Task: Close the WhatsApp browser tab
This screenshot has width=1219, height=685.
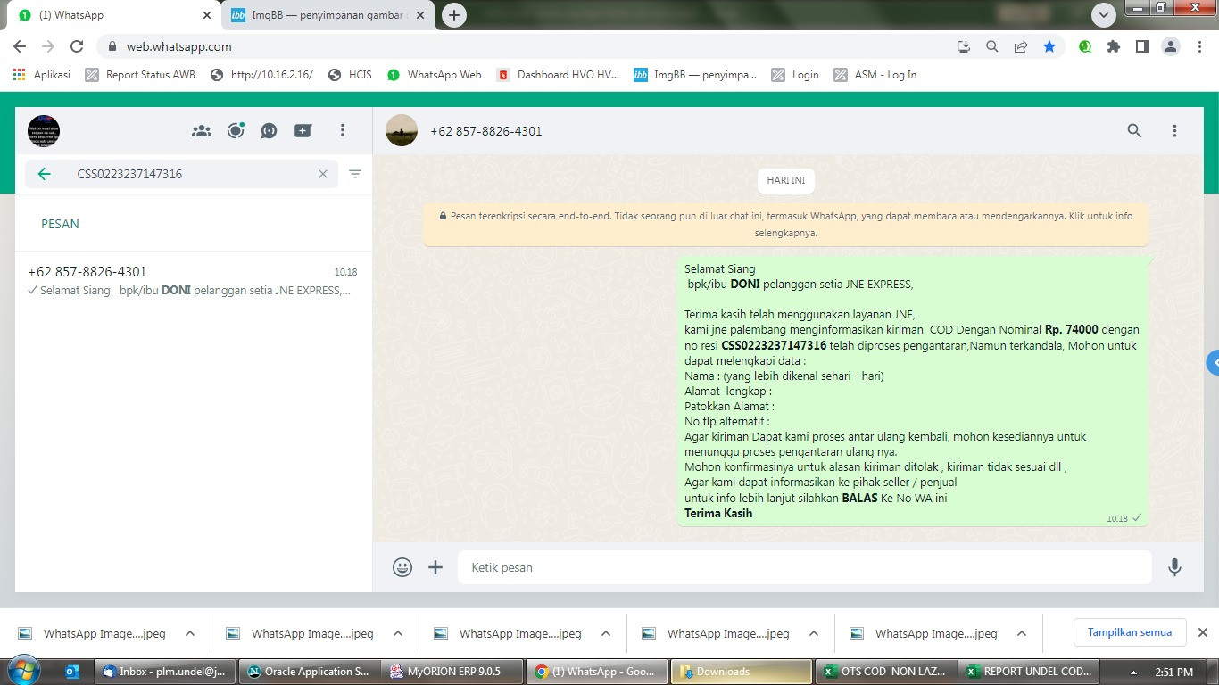Action: click(207, 15)
